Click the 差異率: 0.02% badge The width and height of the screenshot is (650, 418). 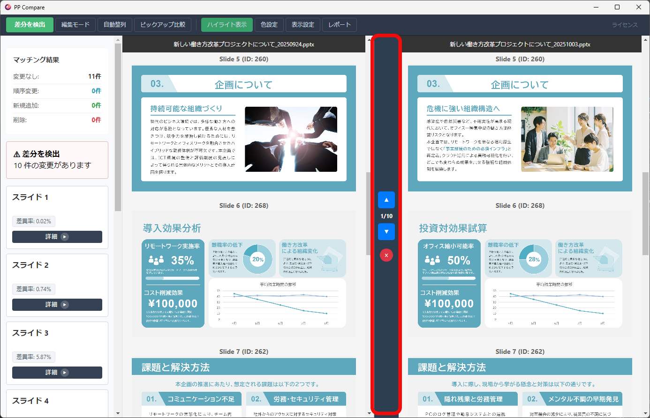34,221
